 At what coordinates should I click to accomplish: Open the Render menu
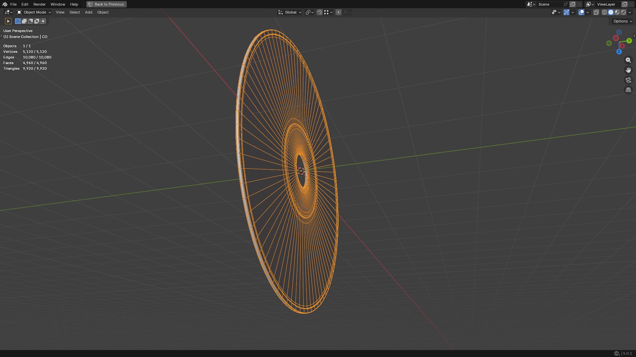coord(39,4)
